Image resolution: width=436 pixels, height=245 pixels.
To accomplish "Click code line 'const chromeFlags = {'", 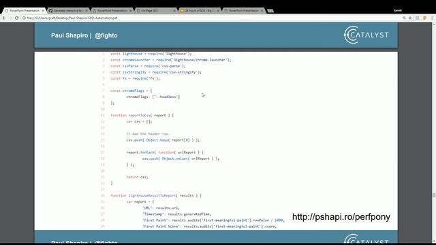I will click(131, 91).
